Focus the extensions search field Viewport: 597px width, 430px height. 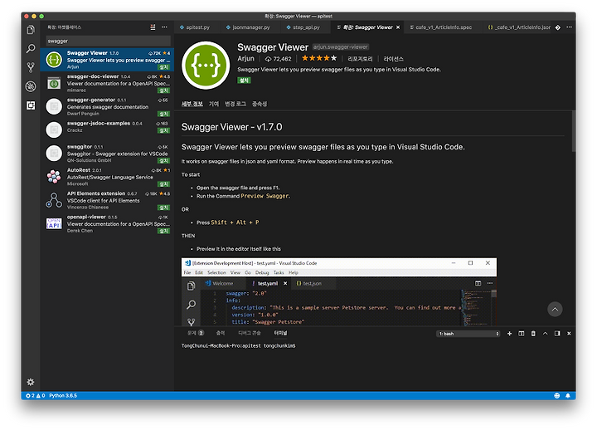[108, 41]
